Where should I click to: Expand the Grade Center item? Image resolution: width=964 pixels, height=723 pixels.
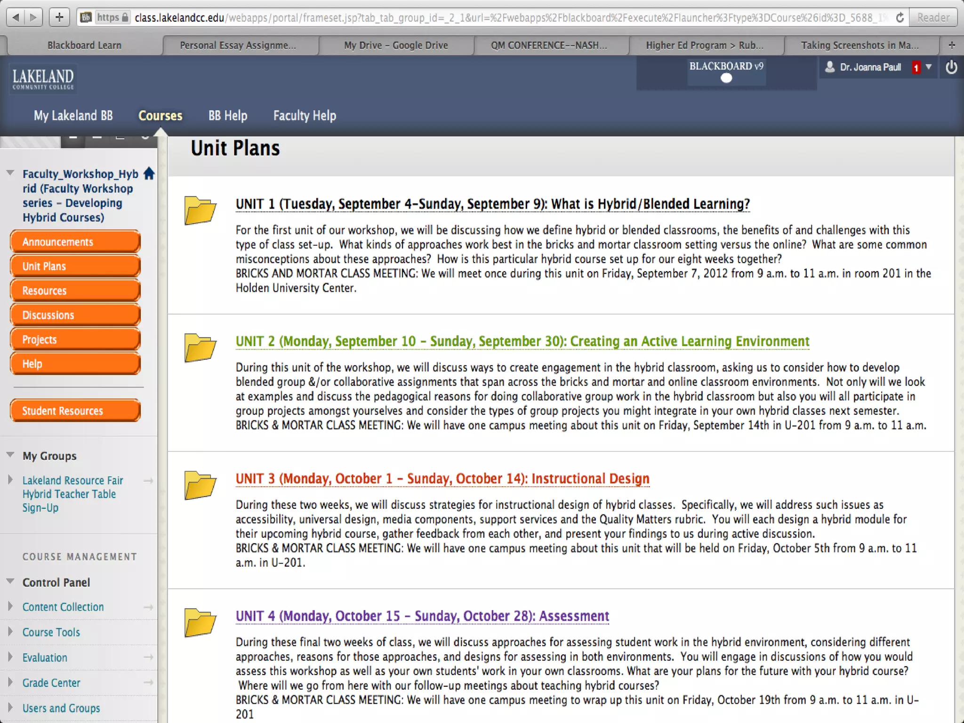click(10, 682)
